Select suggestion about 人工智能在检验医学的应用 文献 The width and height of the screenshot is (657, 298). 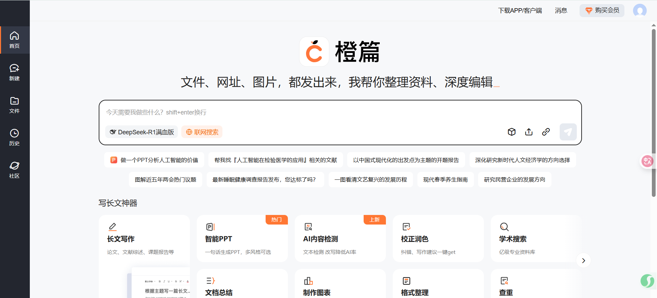point(276,160)
